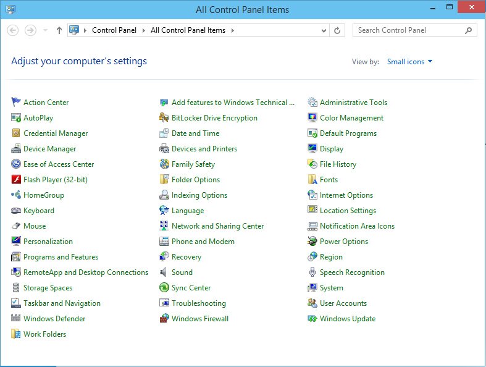Click the User Accounts icon
The width and height of the screenshot is (486, 367).
312,303
